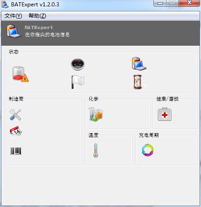Minimize the BATExpert window
The image size is (201, 207).
(160, 3)
